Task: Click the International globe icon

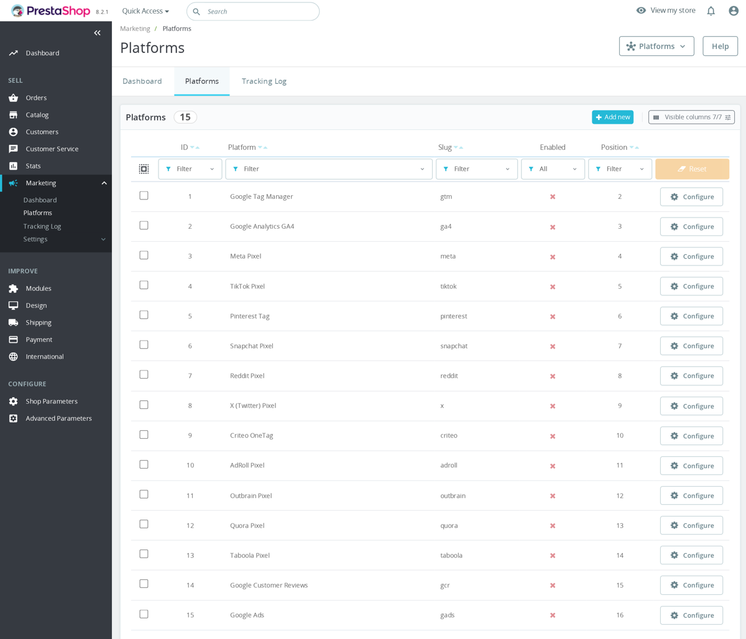Action: [x=13, y=357]
